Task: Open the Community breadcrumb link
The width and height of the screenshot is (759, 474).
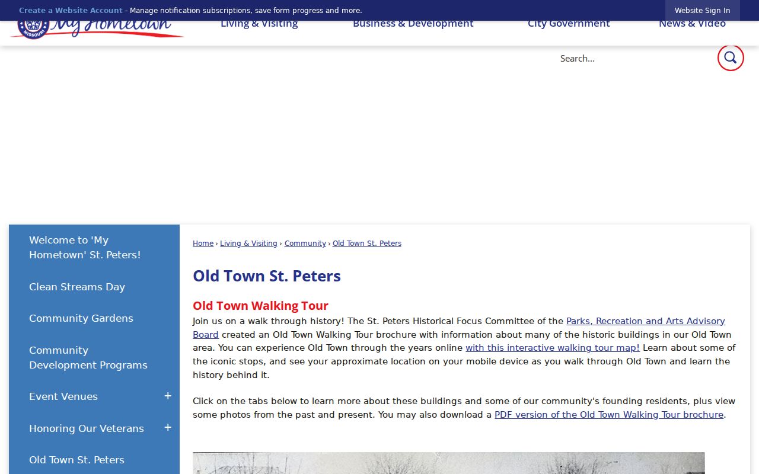Action: click(x=305, y=244)
